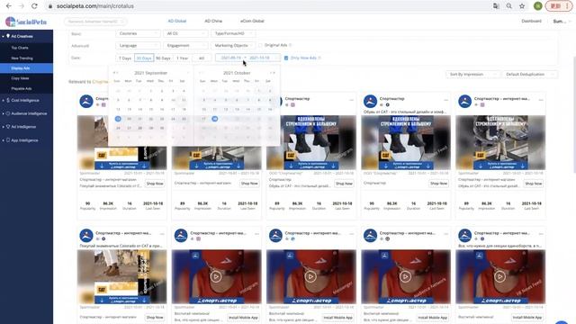
Task: Open Display Ads in the sidebar
Action: [26, 68]
